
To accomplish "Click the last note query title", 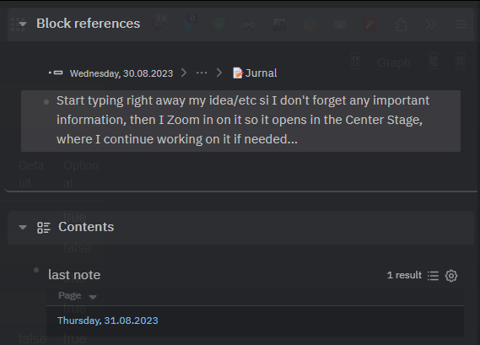I will [x=74, y=275].
